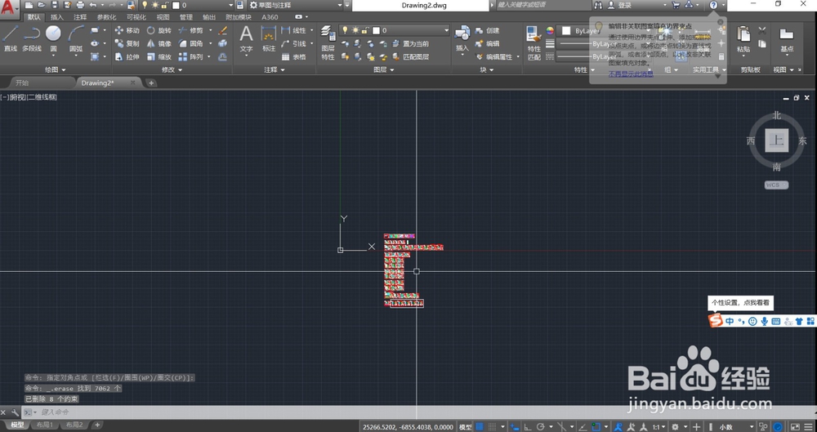The width and height of the screenshot is (817, 432).
Task: Select the Circle (圆) tool
Action: coord(53,39)
